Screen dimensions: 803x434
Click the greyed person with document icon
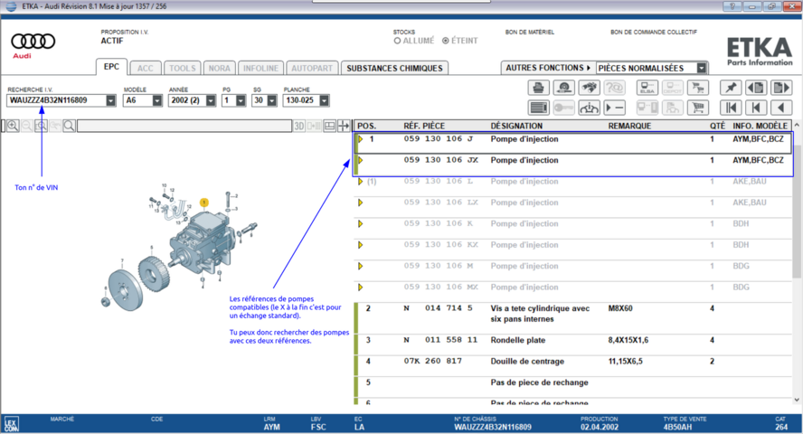point(673,108)
